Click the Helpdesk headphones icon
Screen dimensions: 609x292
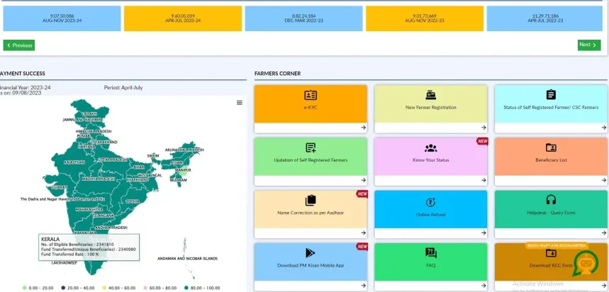pos(551,201)
